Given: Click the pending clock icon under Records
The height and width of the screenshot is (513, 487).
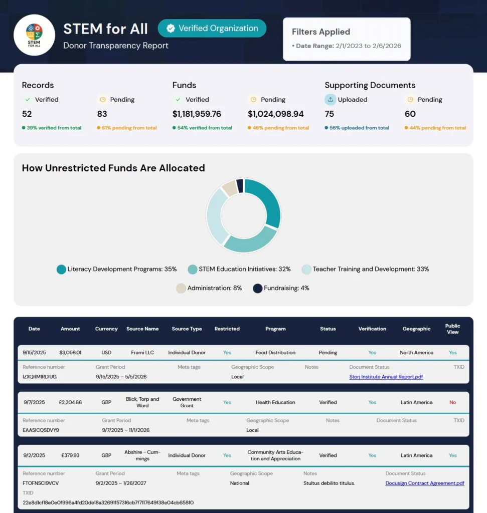Looking at the screenshot, I should pyautogui.click(x=103, y=99).
